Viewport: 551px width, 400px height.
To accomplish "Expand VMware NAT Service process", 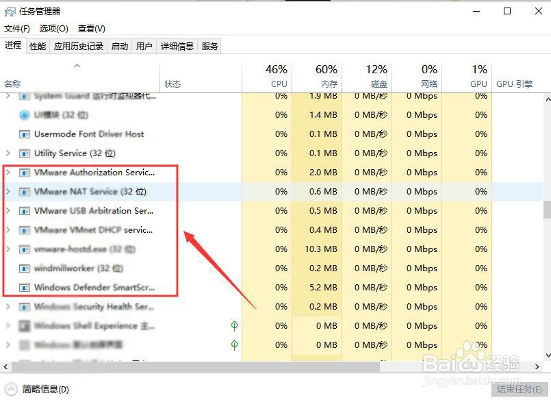I will point(8,192).
